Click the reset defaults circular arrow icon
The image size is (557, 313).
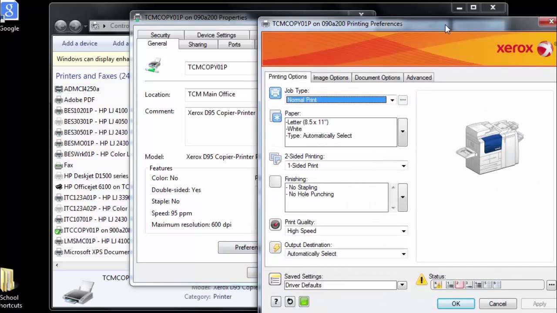(x=290, y=301)
